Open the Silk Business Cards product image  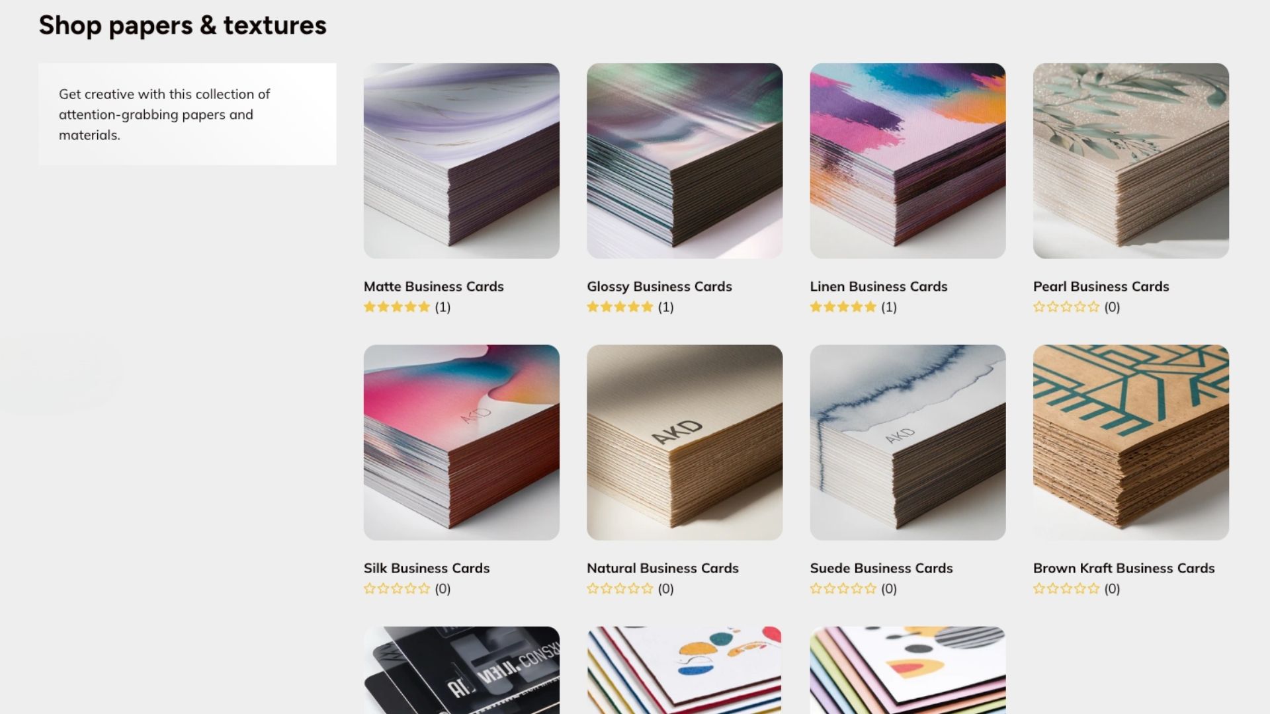click(461, 442)
